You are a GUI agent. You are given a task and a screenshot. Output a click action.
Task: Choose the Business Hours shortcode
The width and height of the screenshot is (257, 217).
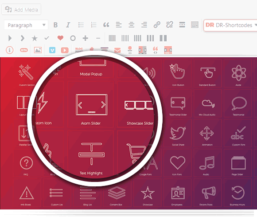[238, 193]
